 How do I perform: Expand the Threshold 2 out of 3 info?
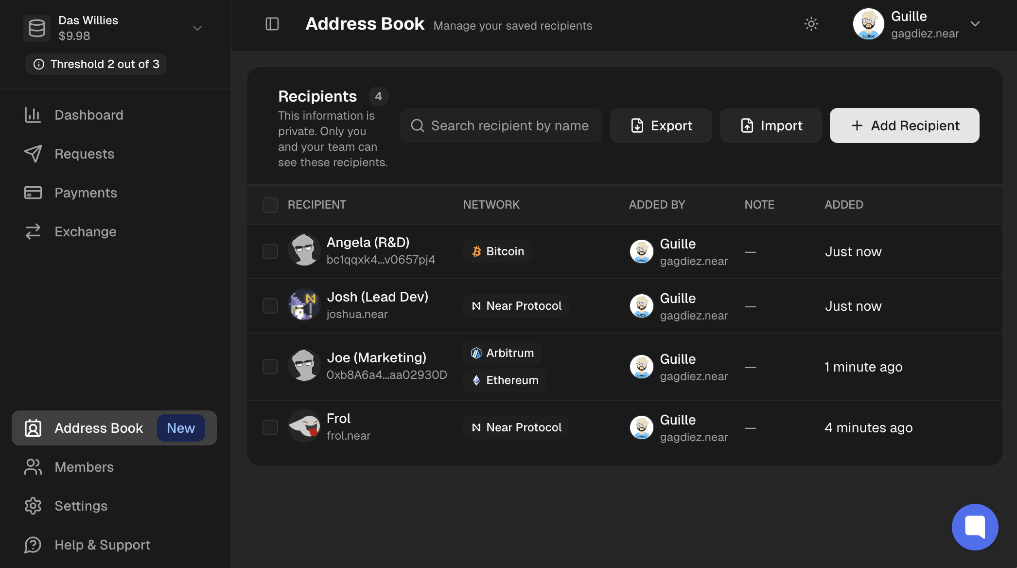96,64
